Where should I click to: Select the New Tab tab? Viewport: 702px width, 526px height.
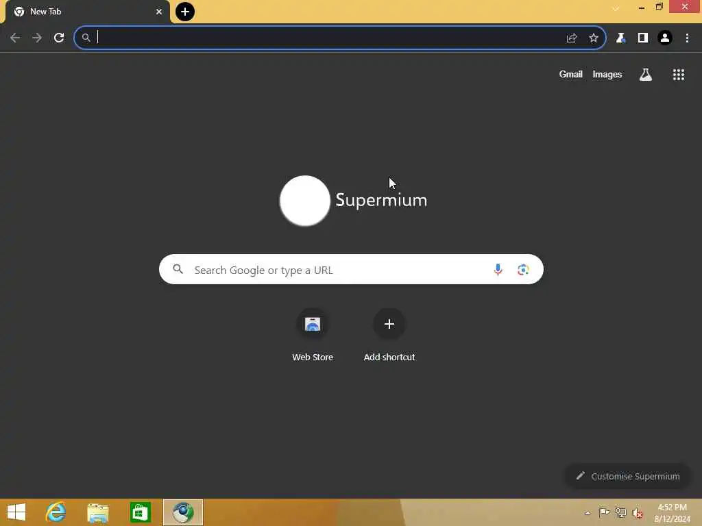87,12
